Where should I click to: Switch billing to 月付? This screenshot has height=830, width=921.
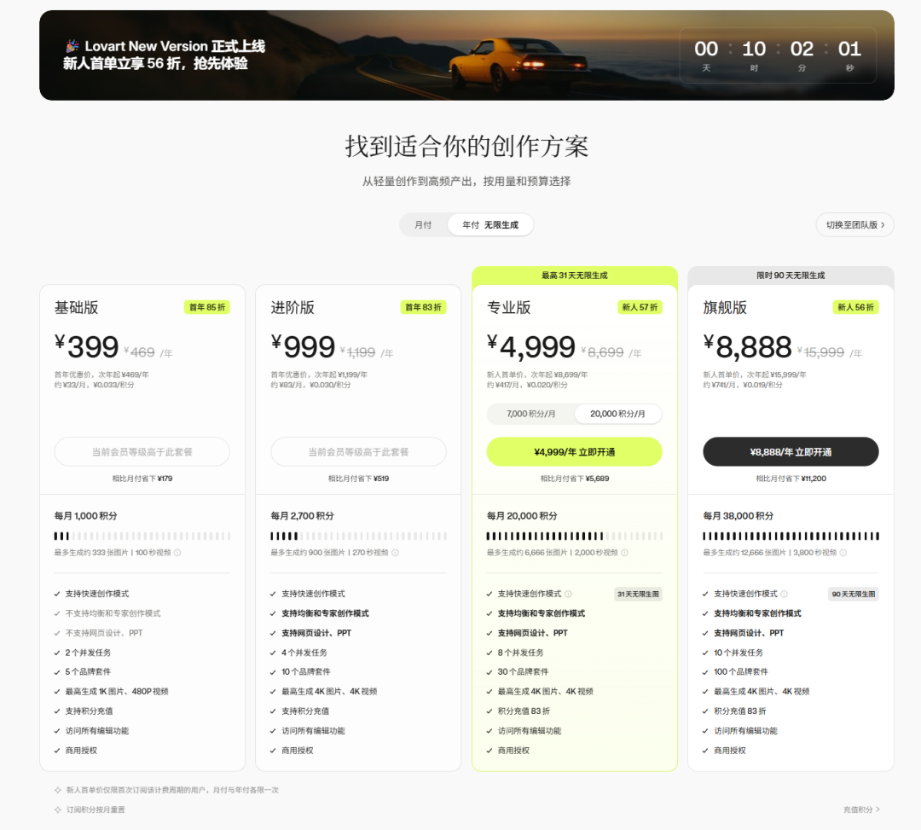(423, 225)
